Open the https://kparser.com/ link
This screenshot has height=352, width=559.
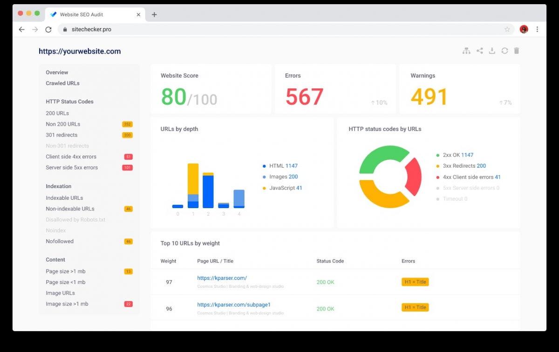coord(222,278)
